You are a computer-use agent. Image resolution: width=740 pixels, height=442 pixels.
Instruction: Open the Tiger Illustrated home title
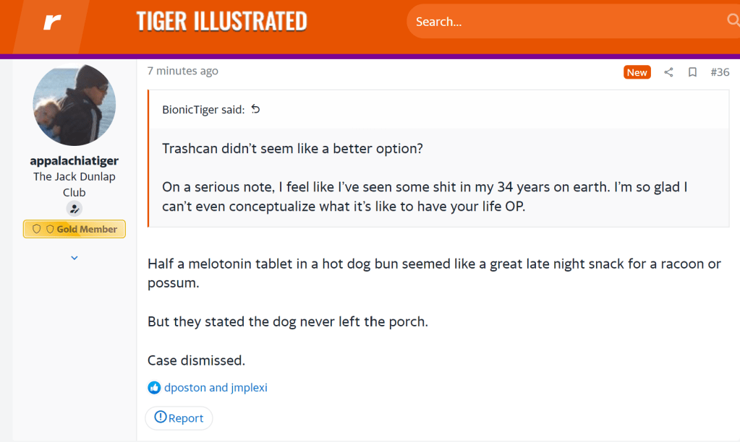221,22
